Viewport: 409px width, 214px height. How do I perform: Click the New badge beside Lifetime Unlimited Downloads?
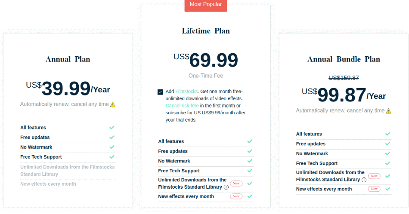236,183
